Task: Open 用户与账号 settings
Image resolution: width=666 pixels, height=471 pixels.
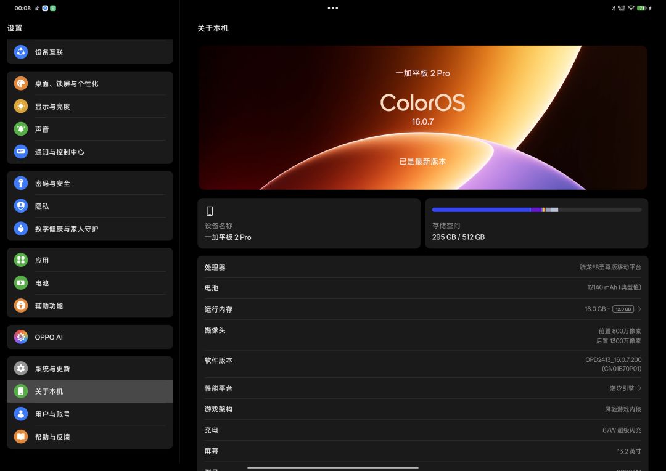Action: 90,414
